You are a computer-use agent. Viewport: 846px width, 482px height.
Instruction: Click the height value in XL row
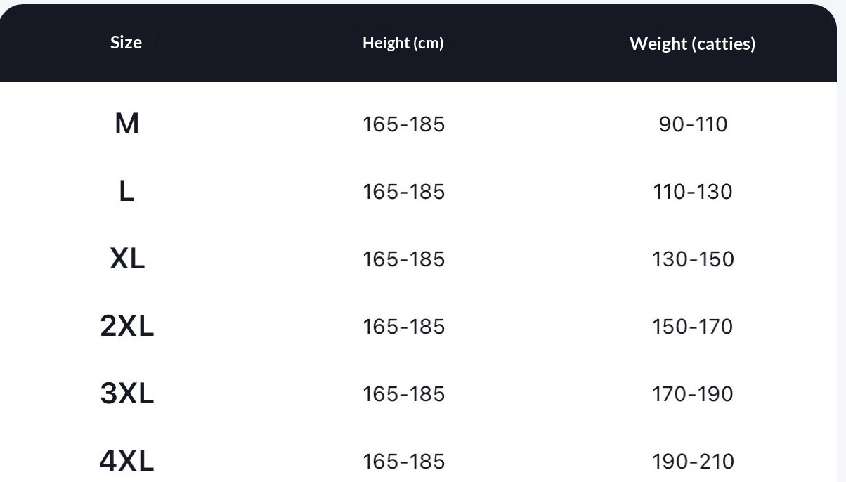[x=404, y=259]
